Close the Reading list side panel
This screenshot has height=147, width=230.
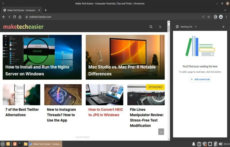(x=223, y=27)
